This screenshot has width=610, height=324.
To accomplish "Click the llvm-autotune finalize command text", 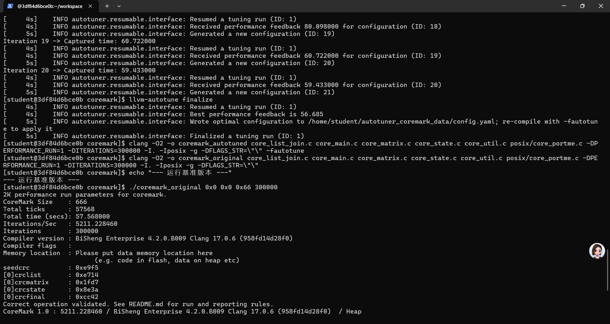I will point(171,99).
